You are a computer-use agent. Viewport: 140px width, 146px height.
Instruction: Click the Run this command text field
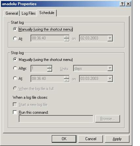click(56, 119)
